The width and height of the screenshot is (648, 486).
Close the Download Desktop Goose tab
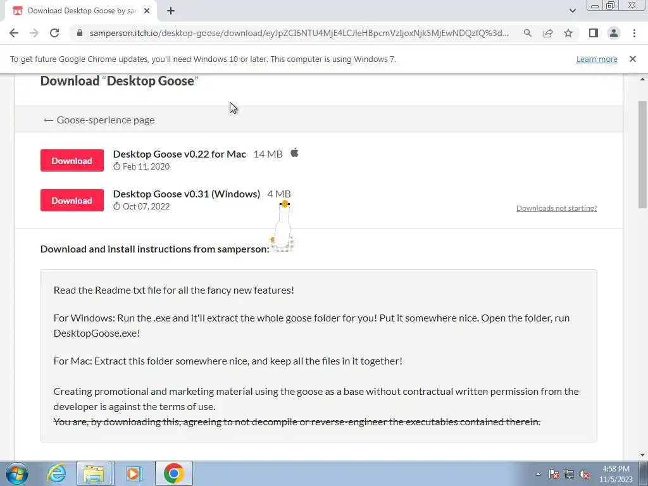[x=147, y=11]
